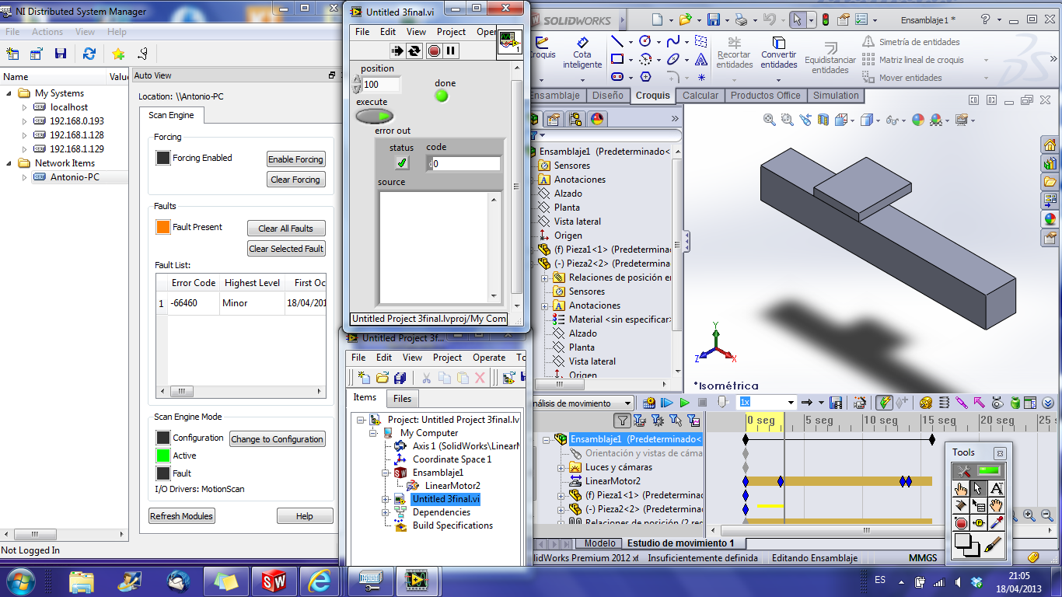Click the motion study timeline playback speed slider icon

coord(722,403)
